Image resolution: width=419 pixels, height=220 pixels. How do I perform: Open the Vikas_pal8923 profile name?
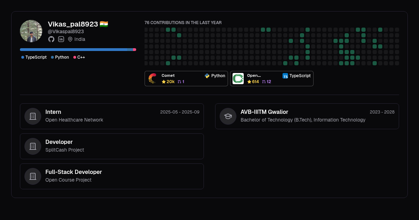coord(73,24)
